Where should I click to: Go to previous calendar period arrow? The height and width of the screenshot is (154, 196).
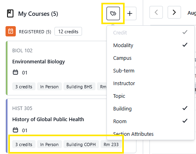(156, 12)
